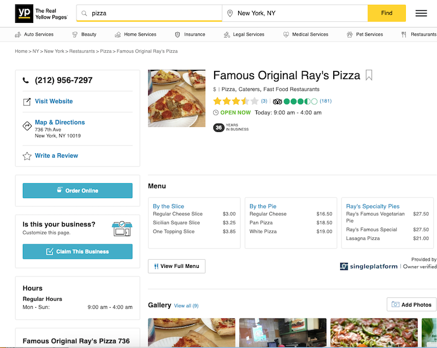Click the open hours clock icon

216,112
